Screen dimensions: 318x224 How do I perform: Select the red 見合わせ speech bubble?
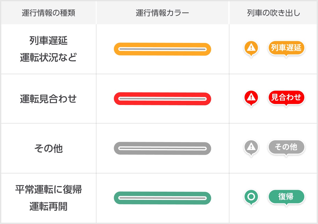pos(286,97)
